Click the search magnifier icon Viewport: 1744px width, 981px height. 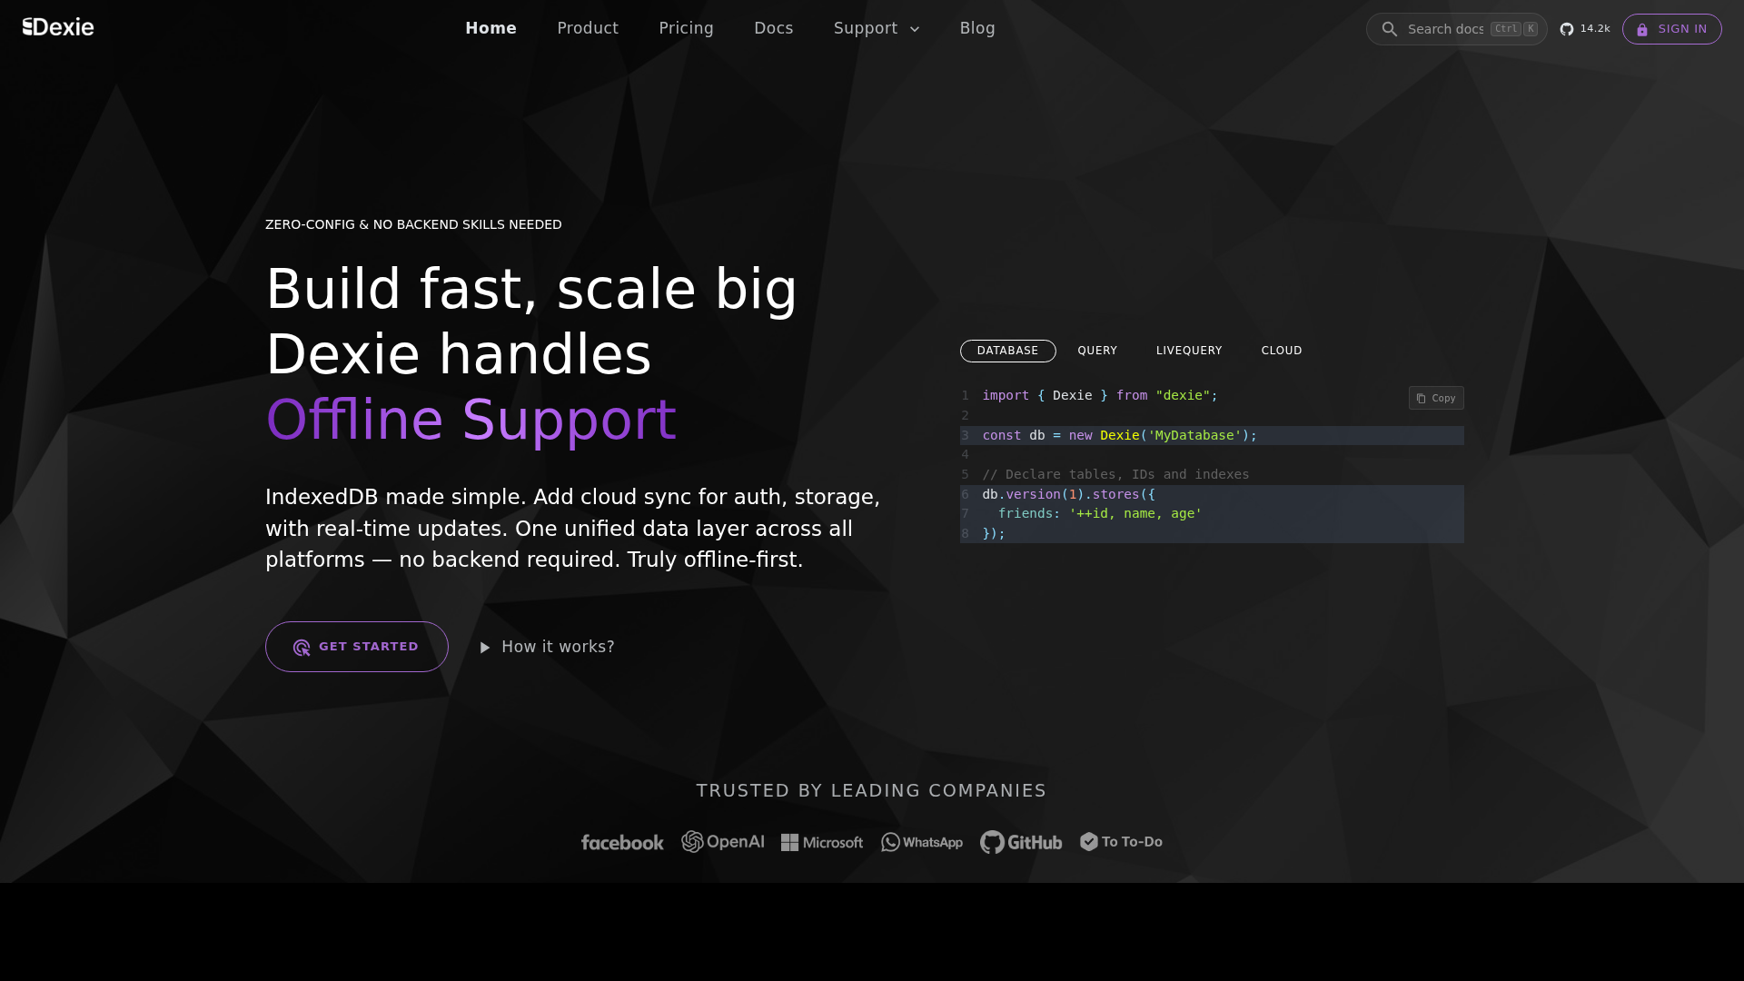coord(1389,28)
